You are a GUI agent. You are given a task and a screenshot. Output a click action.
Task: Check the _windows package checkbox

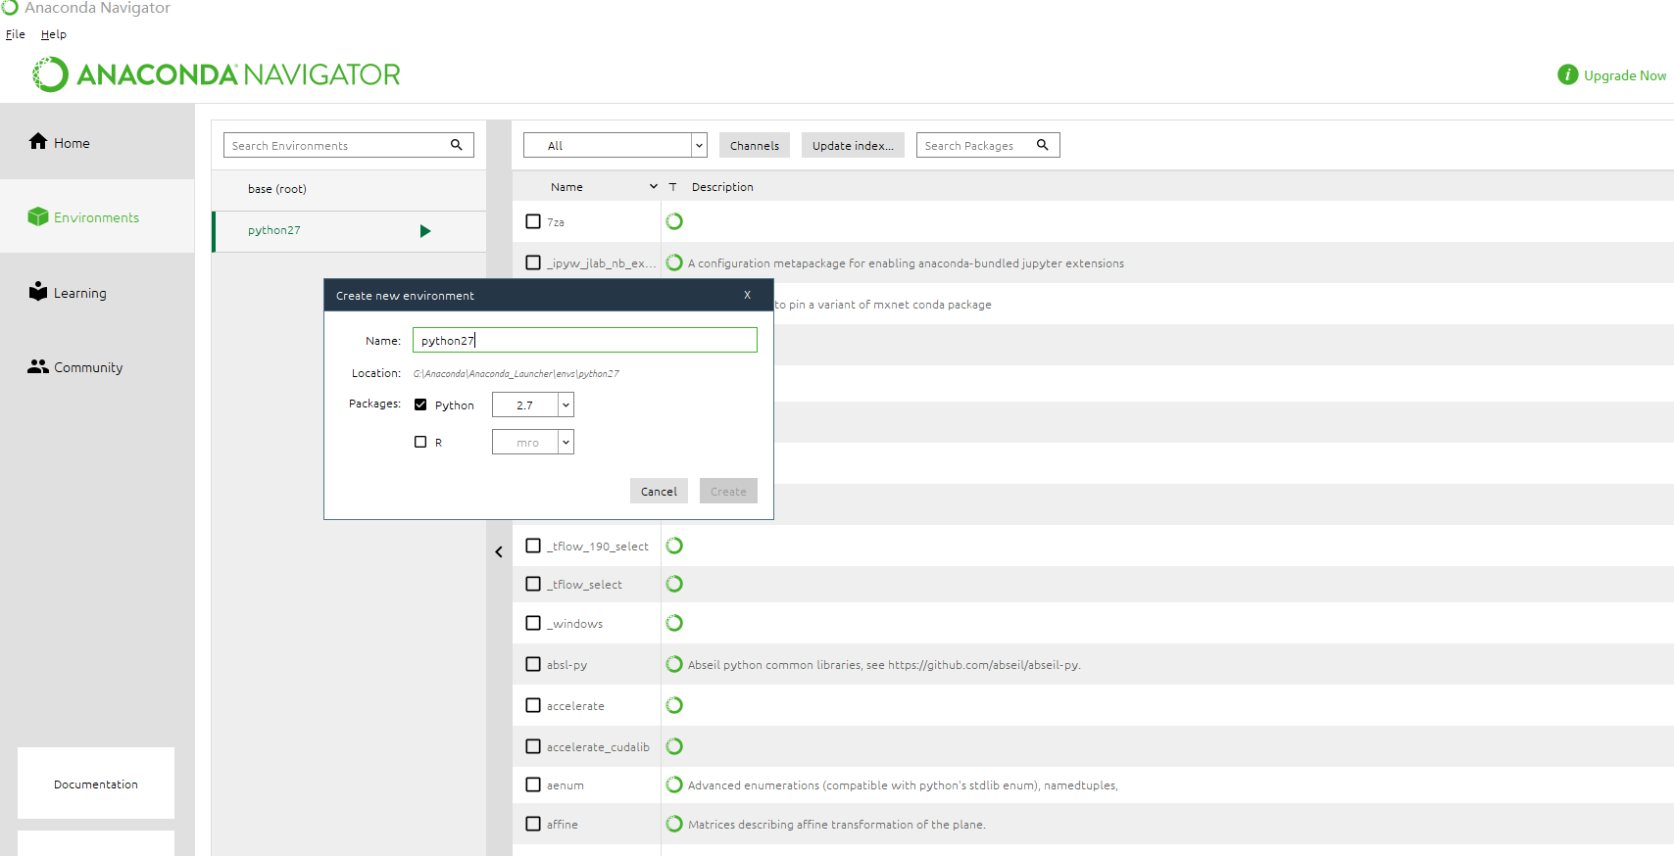[x=533, y=623]
